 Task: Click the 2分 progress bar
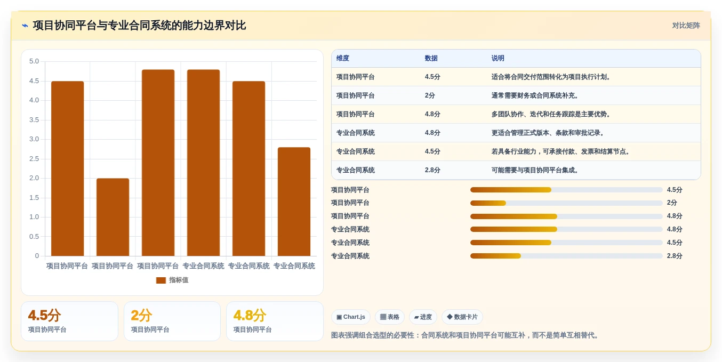tap(566, 203)
